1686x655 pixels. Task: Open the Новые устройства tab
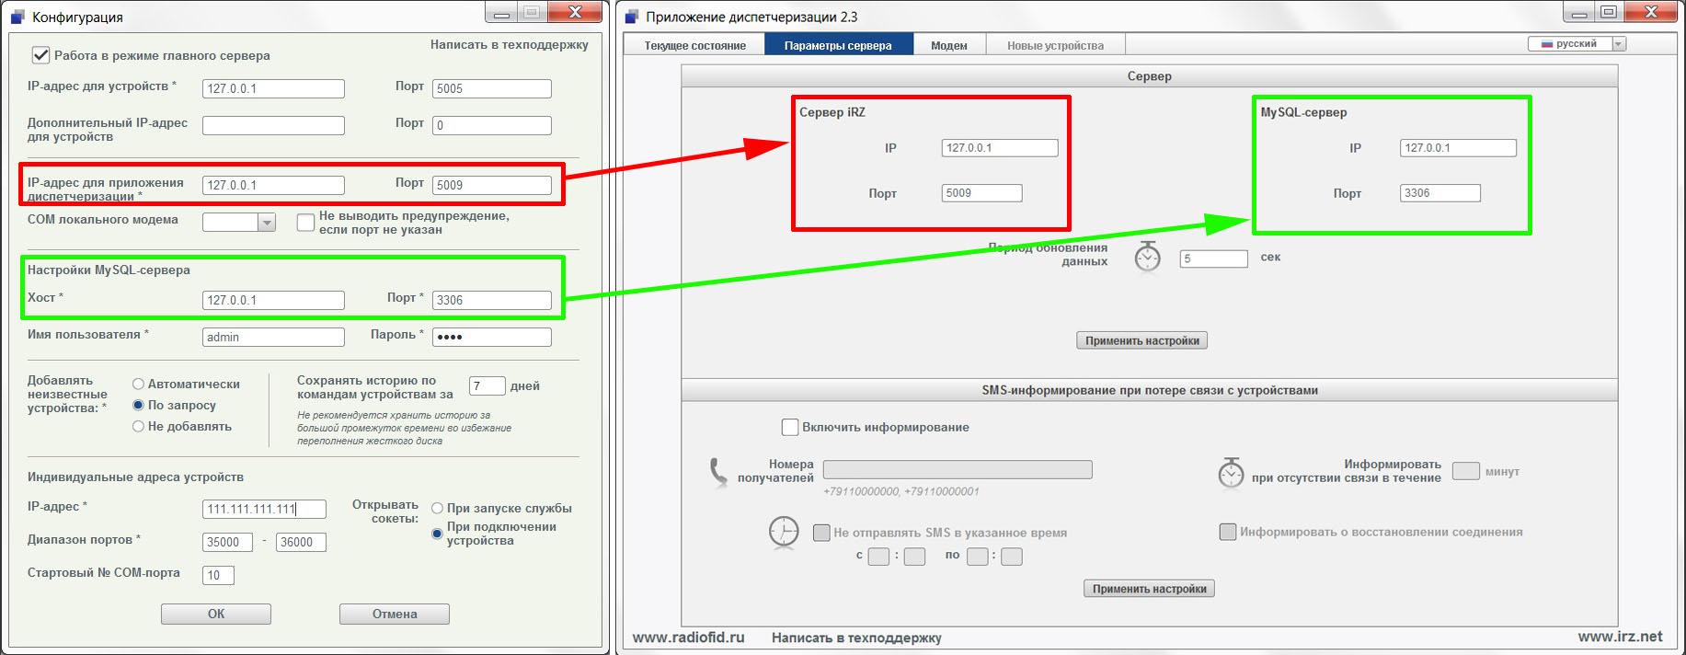tap(1055, 45)
